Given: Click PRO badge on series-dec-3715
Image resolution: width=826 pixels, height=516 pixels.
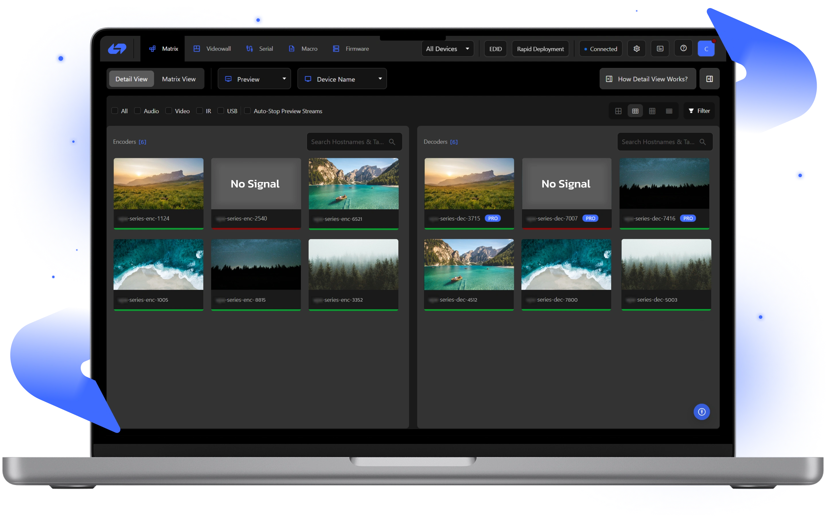Looking at the screenshot, I should pyautogui.click(x=493, y=218).
